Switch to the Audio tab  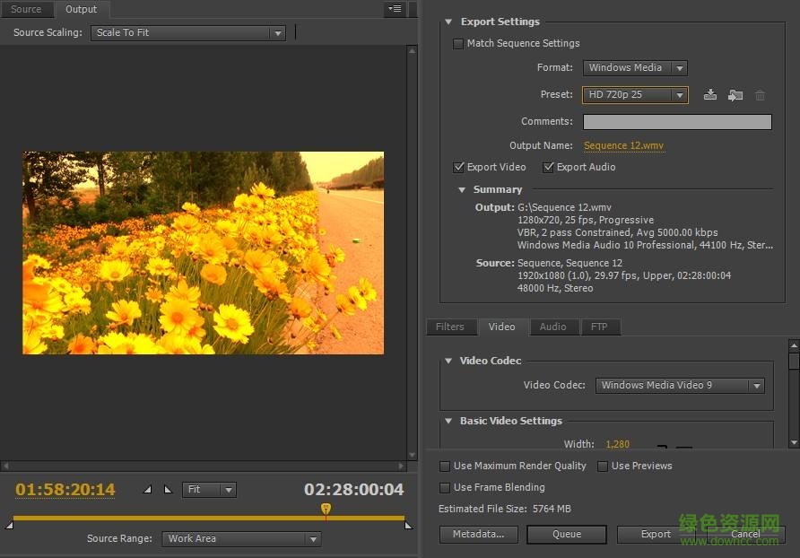(x=552, y=327)
